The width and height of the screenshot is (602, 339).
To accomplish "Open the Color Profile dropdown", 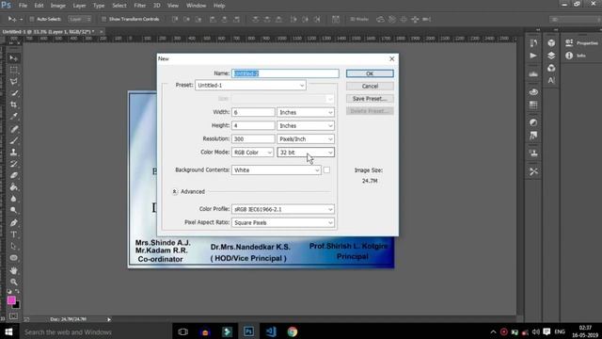I will tap(283, 209).
